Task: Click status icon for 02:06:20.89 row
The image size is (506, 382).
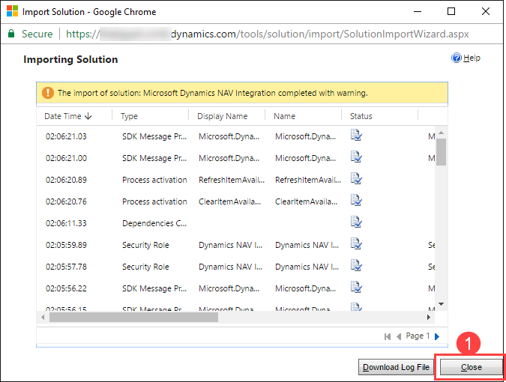Action: coord(356,178)
